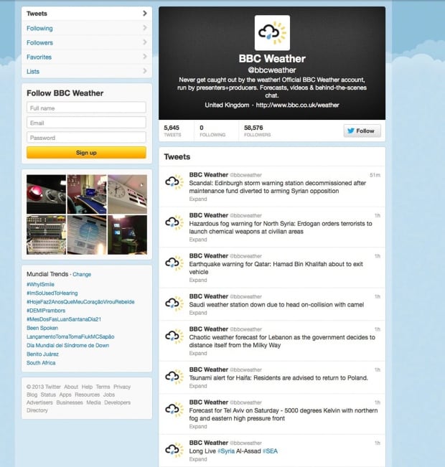The height and width of the screenshot is (467, 445).
Task: Expand the Chaotic weather forecast Lebanon tweet
Action: 198,353
